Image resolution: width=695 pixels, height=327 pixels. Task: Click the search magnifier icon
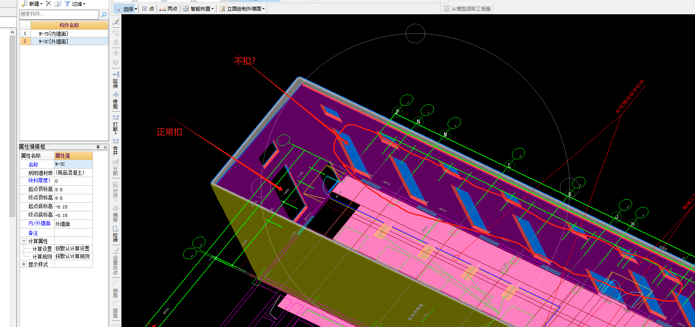point(104,15)
